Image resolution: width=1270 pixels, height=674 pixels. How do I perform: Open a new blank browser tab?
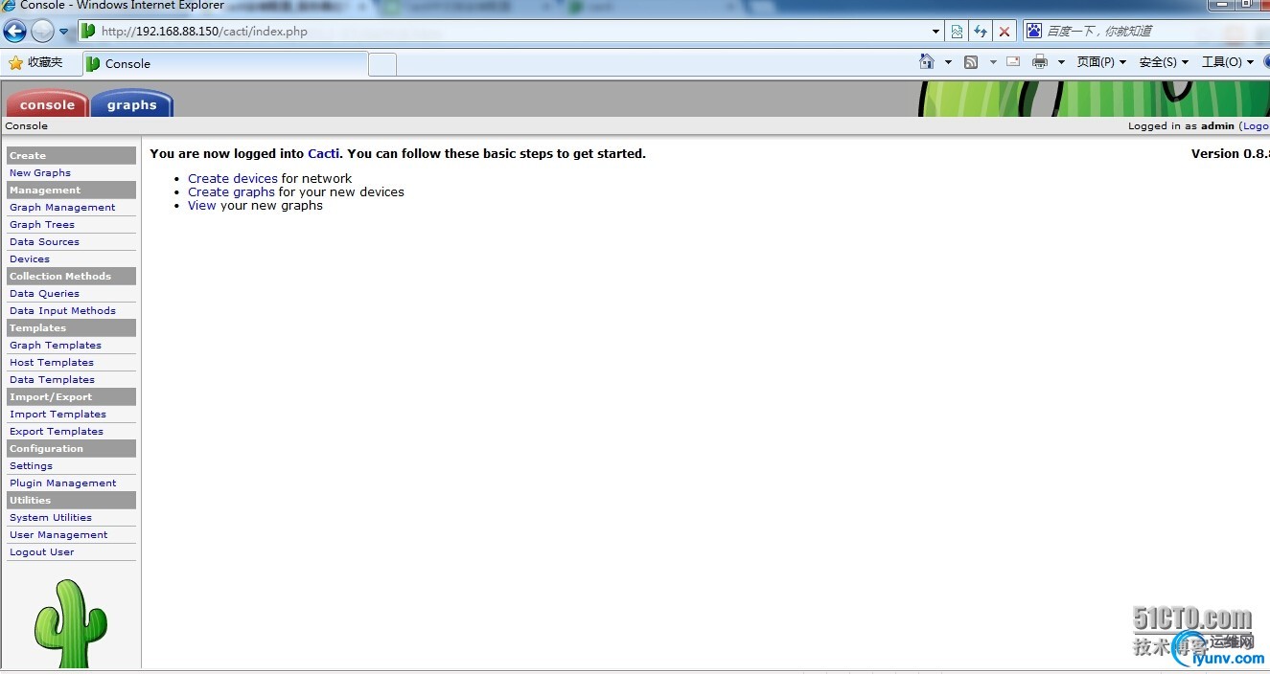(382, 64)
